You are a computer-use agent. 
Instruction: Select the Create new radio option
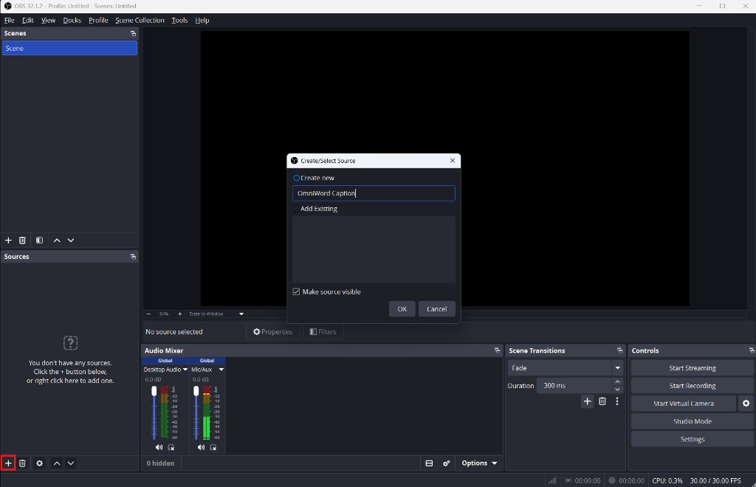[297, 178]
